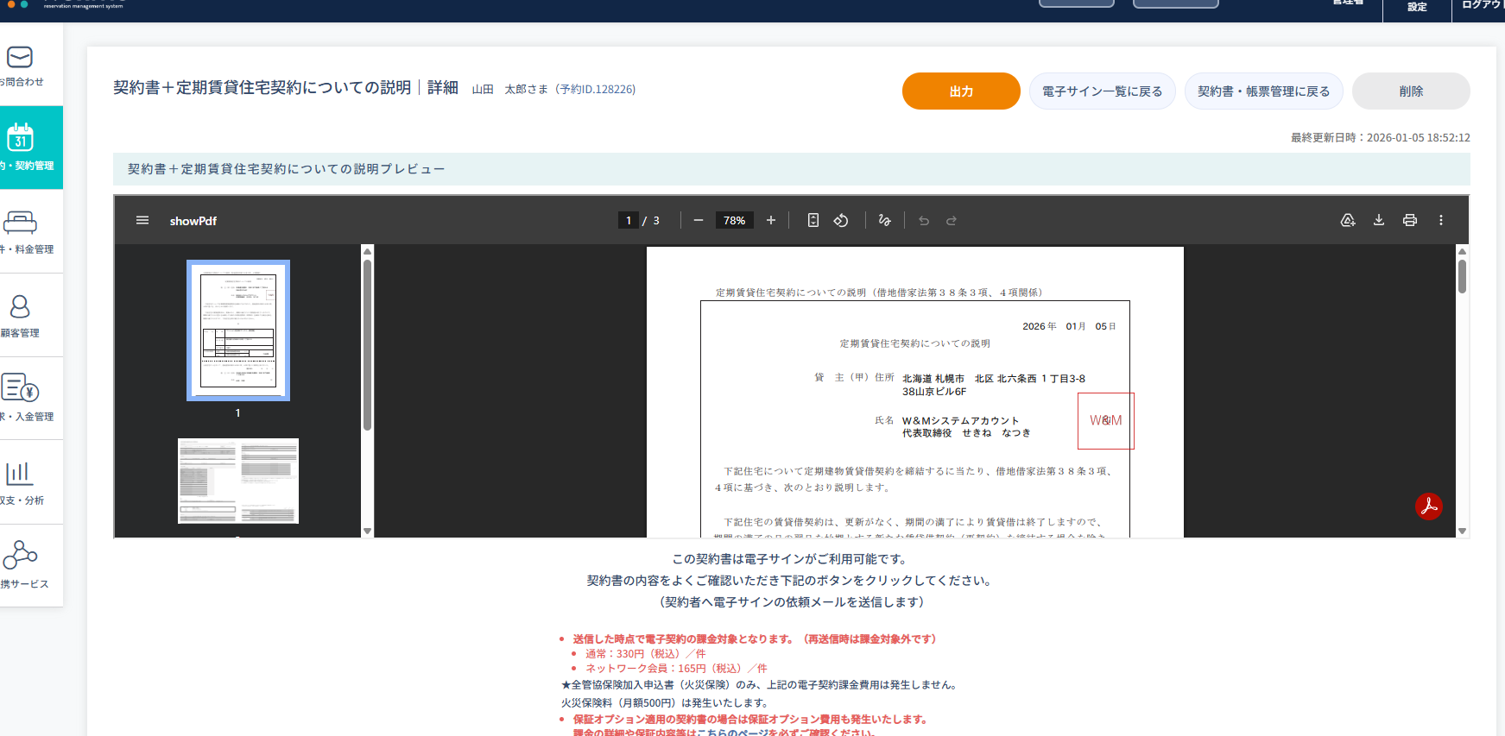Open the PDF viewer more actions menu
The height and width of the screenshot is (736, 1505).
tap(1441, 220)
